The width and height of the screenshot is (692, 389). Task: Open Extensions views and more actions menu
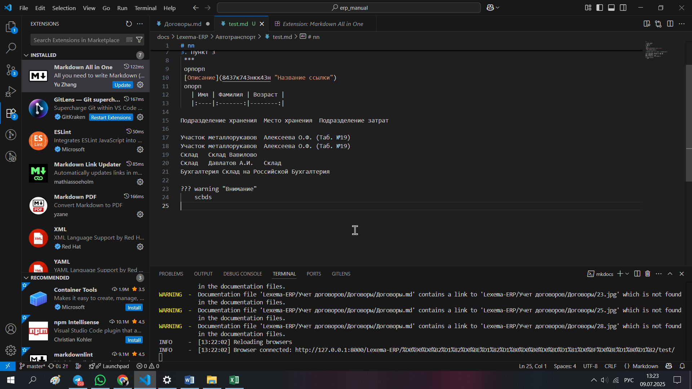pos(140,24)
